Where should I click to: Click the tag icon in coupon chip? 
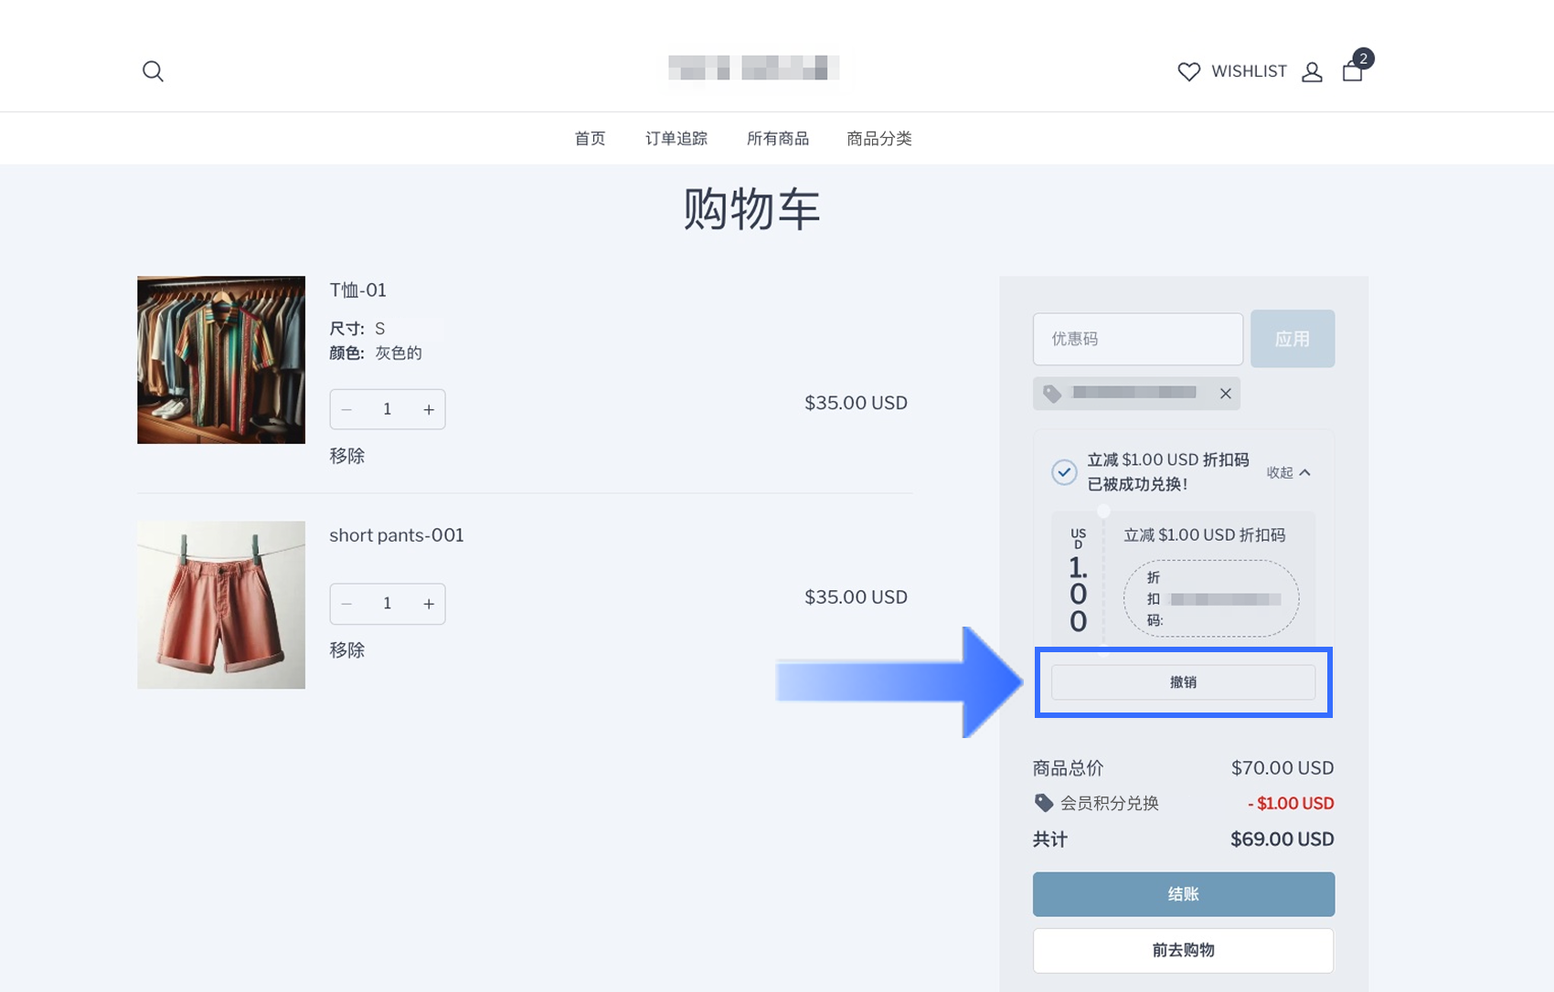tap(1052, 394)
